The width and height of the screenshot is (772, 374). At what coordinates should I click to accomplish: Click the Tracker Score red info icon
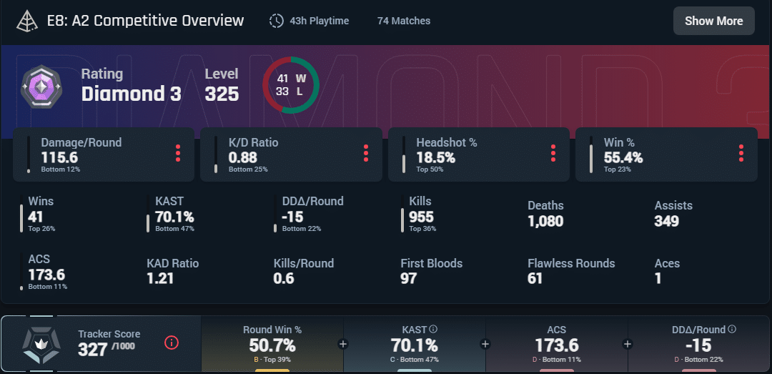click(172, 343)
